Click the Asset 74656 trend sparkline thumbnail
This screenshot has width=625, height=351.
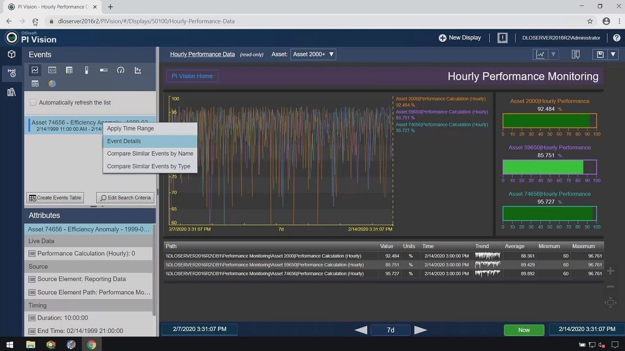[x=488, y=273]
